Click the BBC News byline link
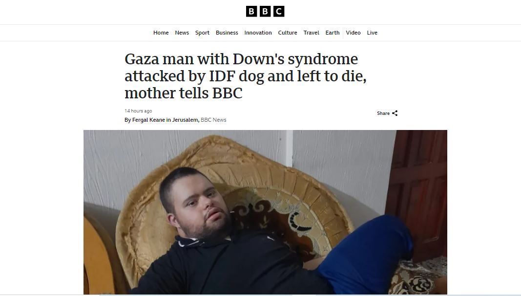521x296 pixels. (213, 120)
